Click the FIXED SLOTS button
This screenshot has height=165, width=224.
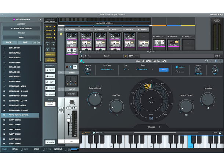50,54
